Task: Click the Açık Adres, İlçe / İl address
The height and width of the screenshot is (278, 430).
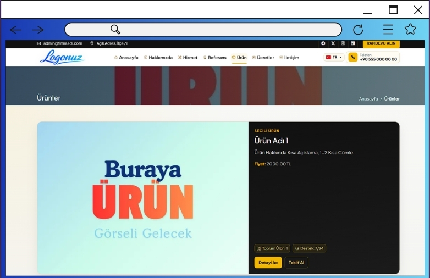Action: [109, 43]
